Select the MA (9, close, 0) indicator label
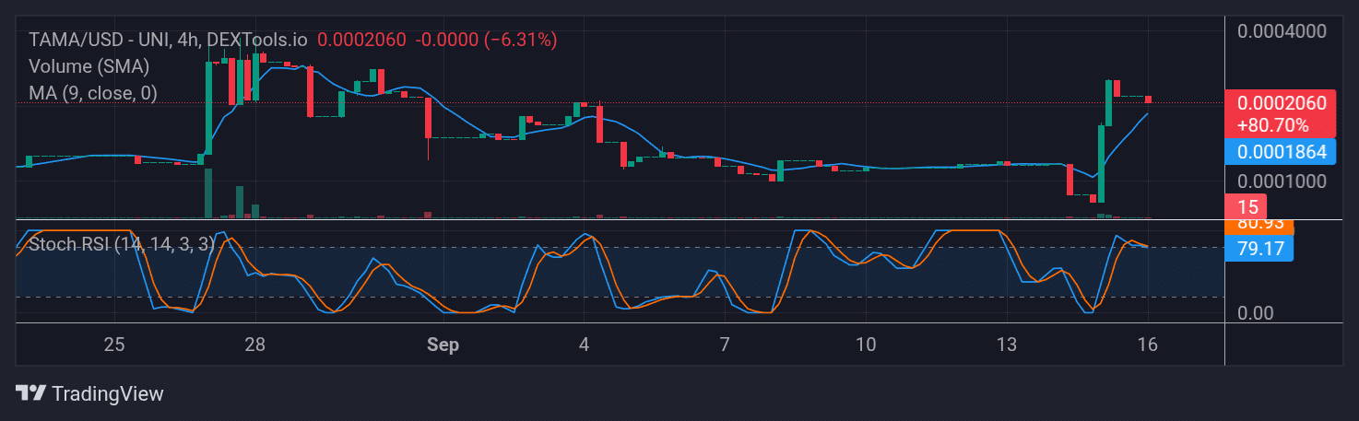Screen dimensions: 1359x421 [93, 92]
